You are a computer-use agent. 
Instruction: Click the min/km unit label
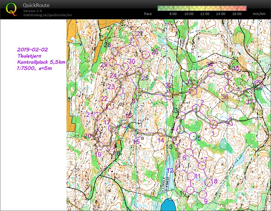click(259, 14)
